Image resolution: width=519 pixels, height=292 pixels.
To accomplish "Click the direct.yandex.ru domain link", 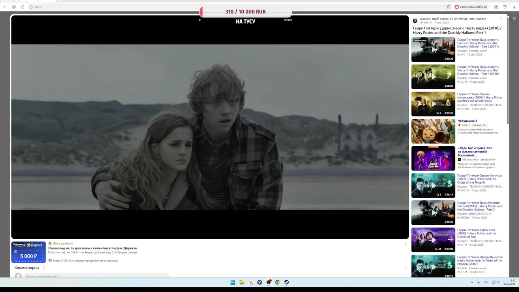I will click(63, 243).
